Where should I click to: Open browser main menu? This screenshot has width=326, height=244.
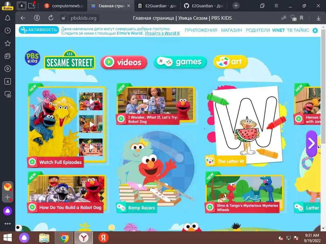(x=276, y=6)
